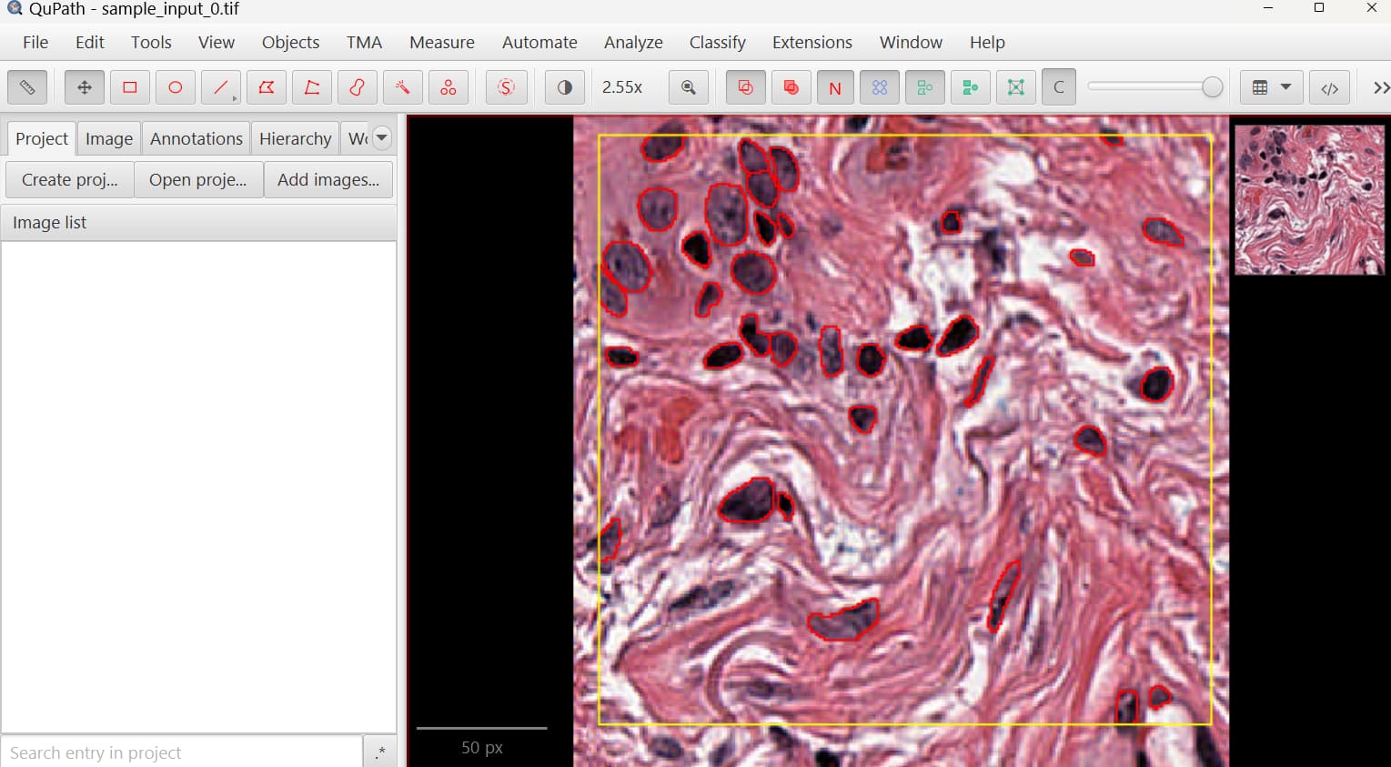The height and width of the screenshot is (767, 1391).
Task: Click the zoom-to-fit magnifier button
Action: point(689,87)
